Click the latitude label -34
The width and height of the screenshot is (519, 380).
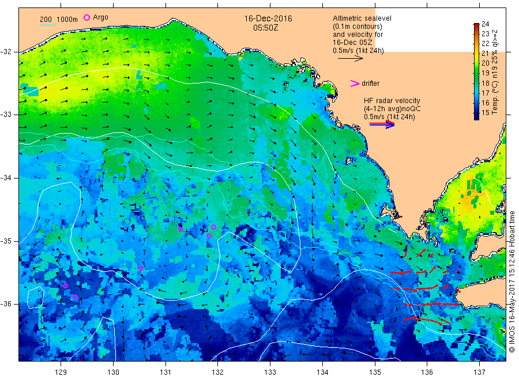click(x=7, y=178)
